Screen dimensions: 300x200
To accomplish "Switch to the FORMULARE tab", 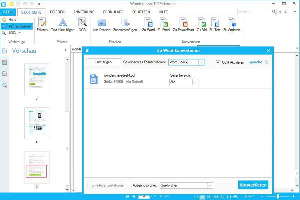I will (113, 12).
